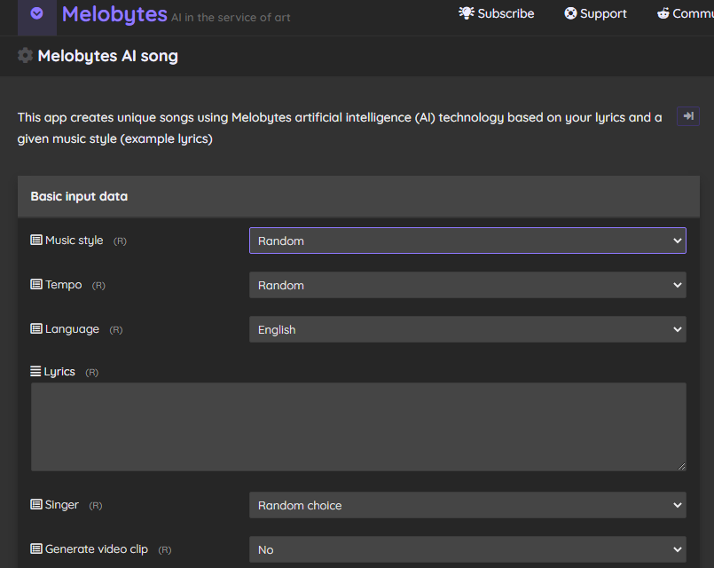Toggle the (R) marker next to Music style

tap(120, 241)
